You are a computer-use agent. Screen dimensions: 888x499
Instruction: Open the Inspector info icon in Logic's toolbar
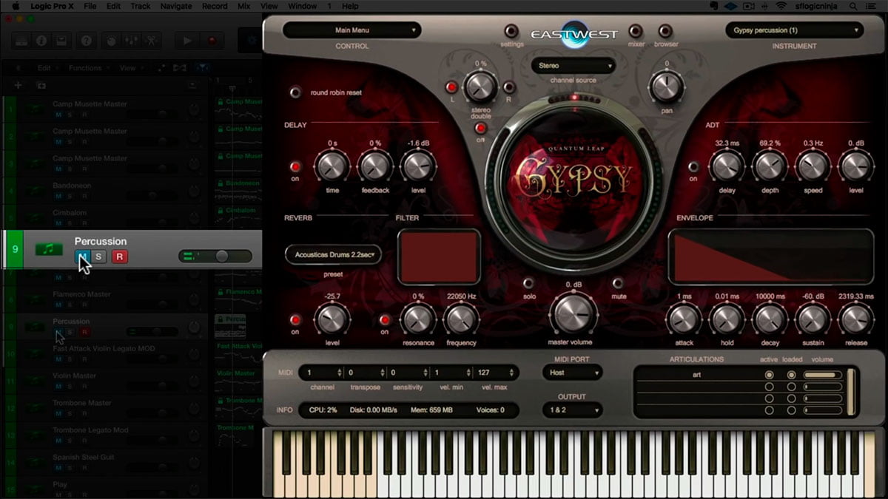click(x=41, y=41)
